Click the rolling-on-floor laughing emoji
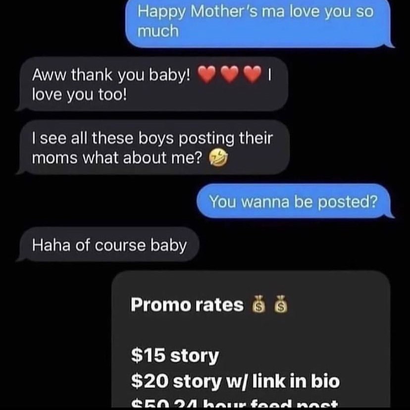 pos(218,158)
